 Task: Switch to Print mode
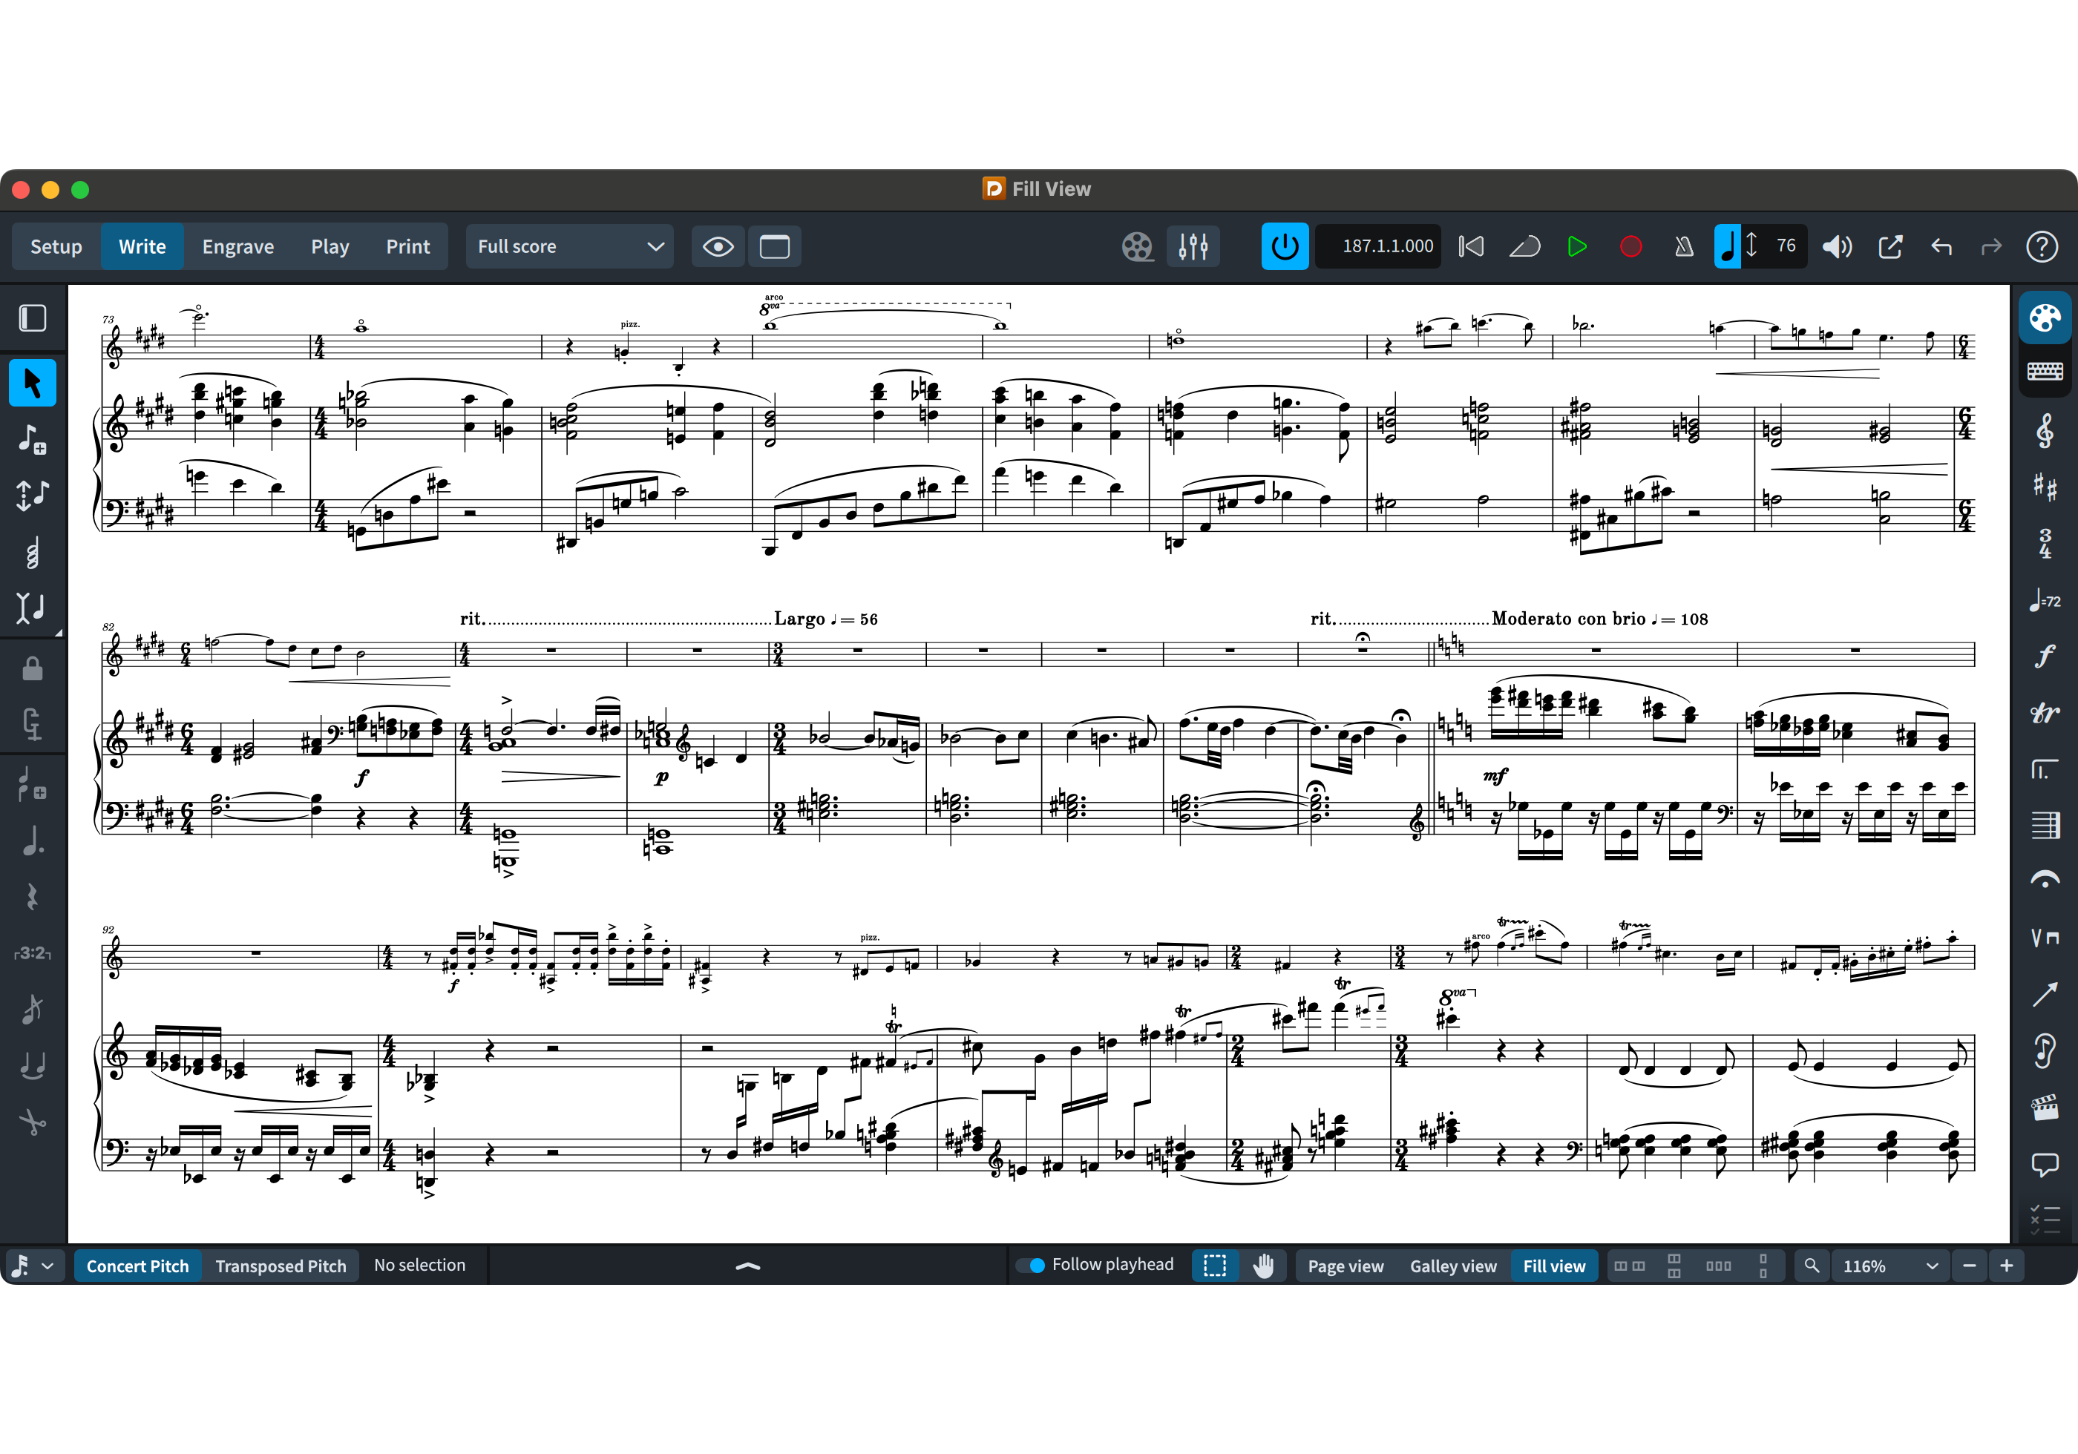click(408, 246)
